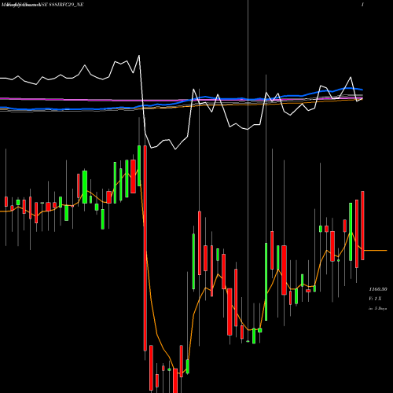
Task: Click the '1160.80' price value text
Action: pos(378,289)
